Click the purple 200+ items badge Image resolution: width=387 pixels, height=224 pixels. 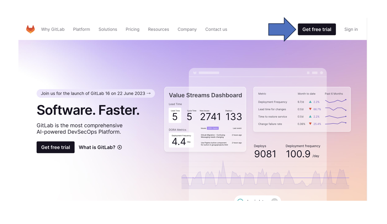tap(213, 128)
